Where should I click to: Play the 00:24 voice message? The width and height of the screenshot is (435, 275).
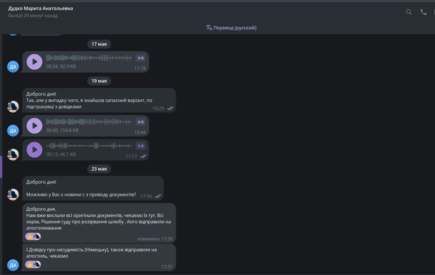pyautogui.click(x=34, y=62)
